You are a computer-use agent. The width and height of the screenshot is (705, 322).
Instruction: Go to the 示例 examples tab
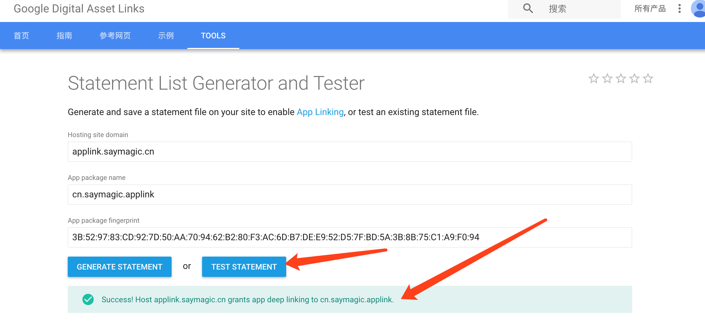coord(166,36)
